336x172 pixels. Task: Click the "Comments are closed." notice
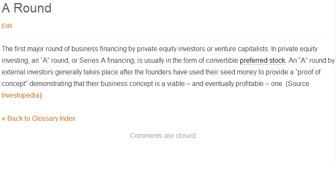163,136
